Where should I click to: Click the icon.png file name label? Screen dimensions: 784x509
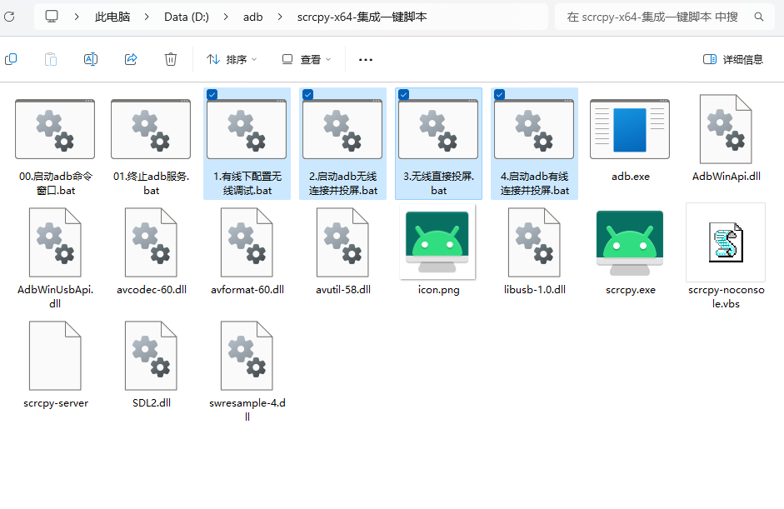pos(438,290)
